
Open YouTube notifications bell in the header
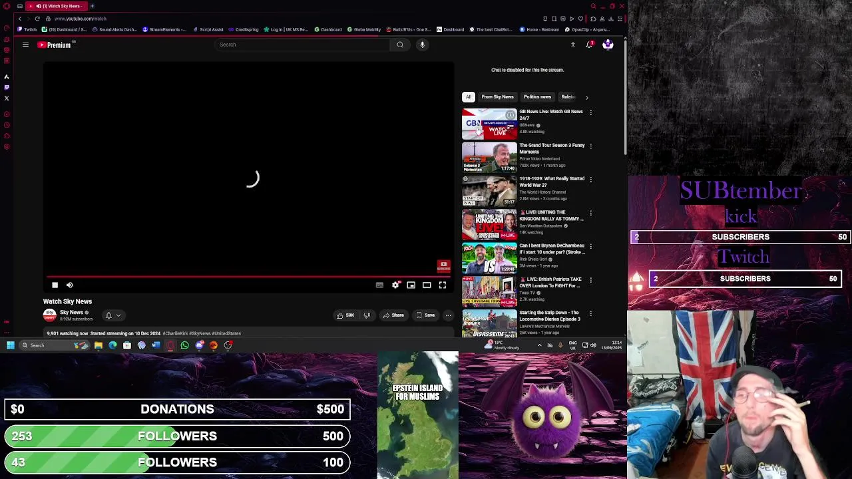(589, 45)
